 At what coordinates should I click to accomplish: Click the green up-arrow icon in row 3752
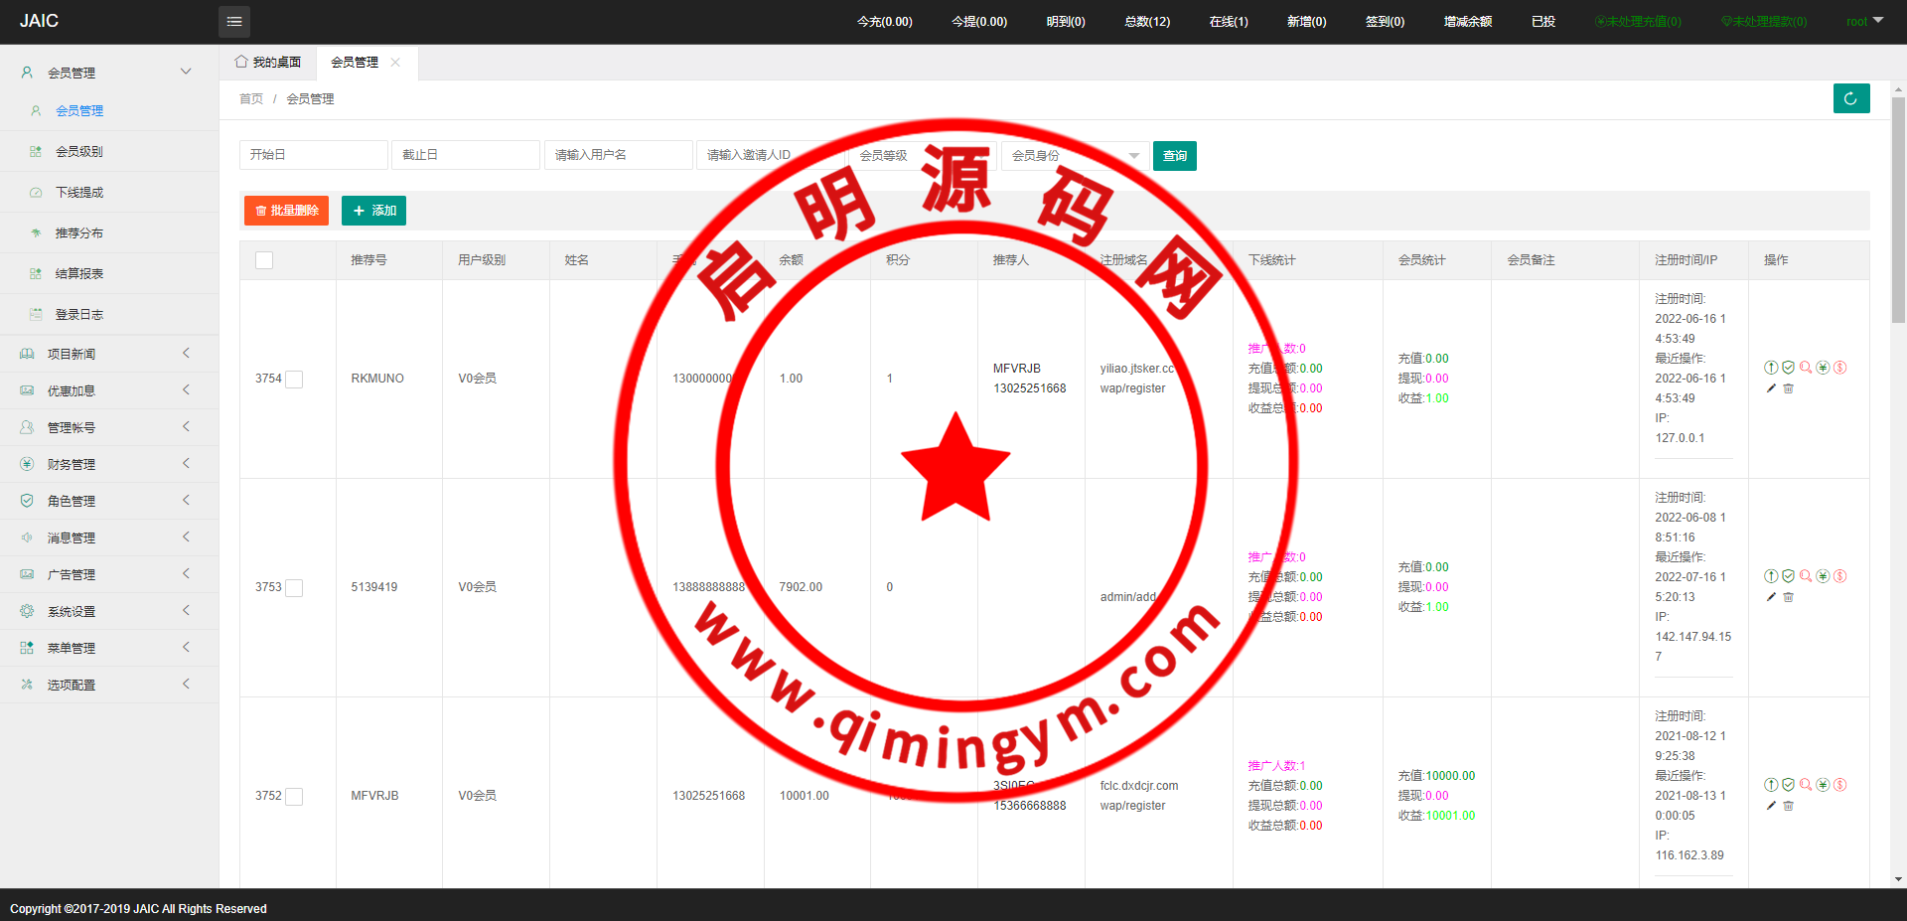click(x=1771, y=785)
